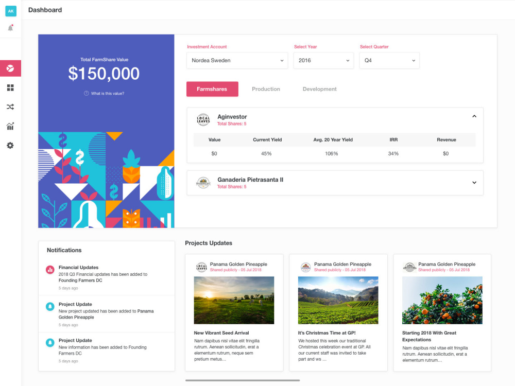Select the shuffle icon in the sidebar
Screen dimensions: 515x386
(10, 107)
